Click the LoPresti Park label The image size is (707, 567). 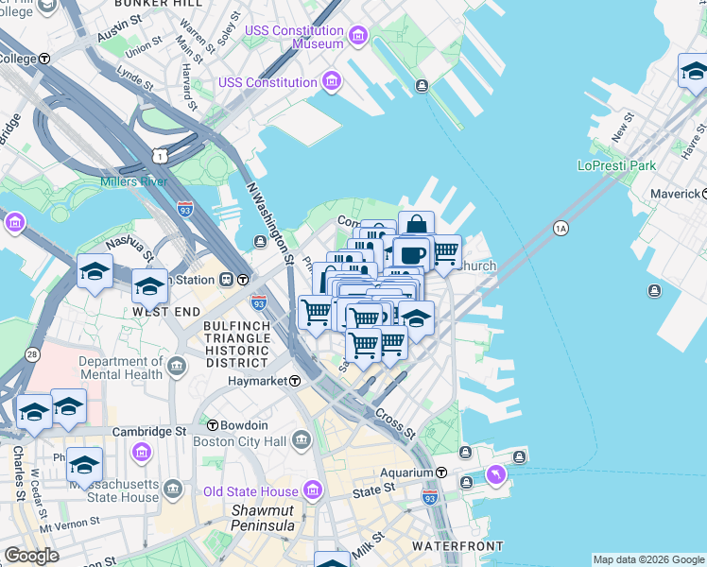[x=616, y=166]
